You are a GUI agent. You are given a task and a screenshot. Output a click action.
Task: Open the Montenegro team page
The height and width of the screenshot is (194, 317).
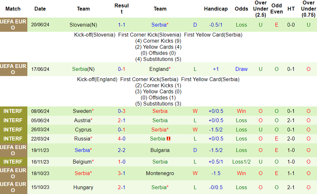[x=160, y=173]
